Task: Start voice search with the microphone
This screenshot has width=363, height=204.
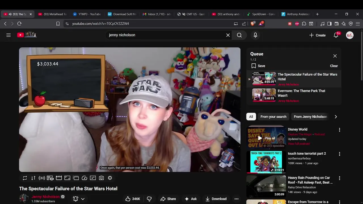Action: tap(255, 35)
